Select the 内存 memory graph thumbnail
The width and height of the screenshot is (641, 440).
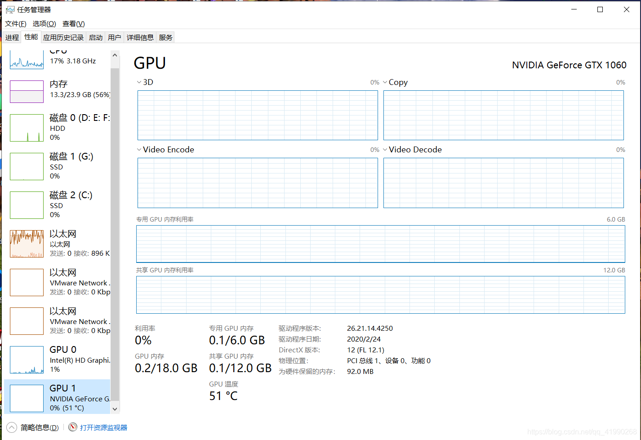(27, 92)
